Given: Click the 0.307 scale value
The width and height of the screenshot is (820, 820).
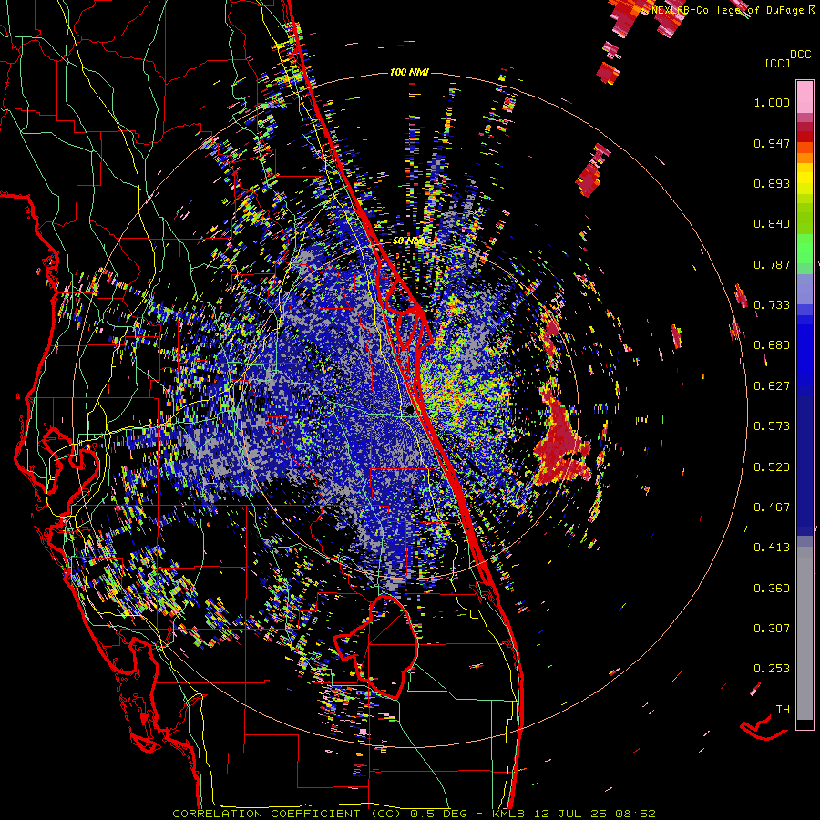Looking at the screenshot, I should pyautogui.click(x=772, y=629).
